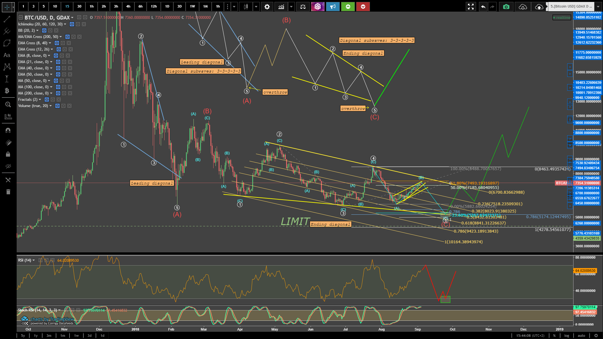Select the 1W timeframe tab
The image size is (603, 339).
(x=192, y=7)
